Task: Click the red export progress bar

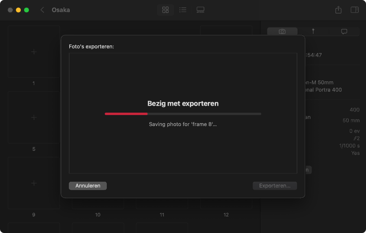Action: click(183, 114)
